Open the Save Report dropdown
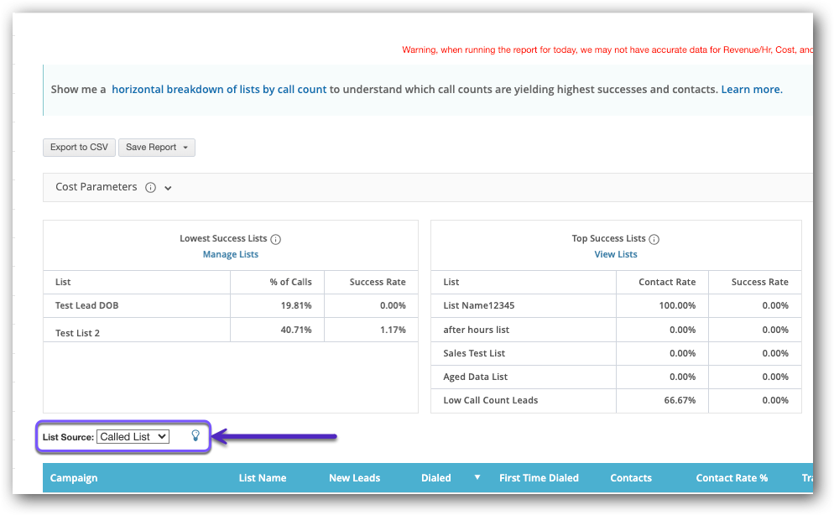 [x=157, y=148]
